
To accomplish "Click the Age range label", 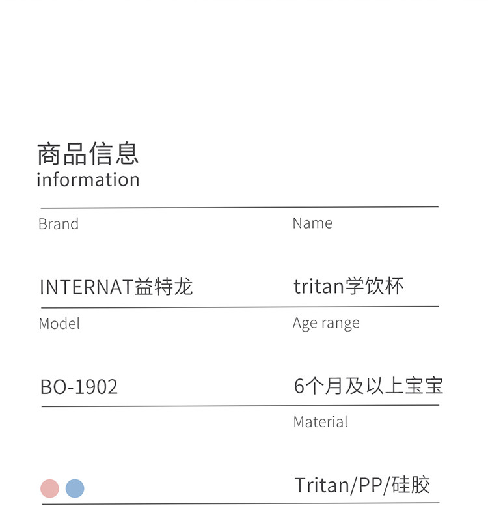I will (326, 324).
